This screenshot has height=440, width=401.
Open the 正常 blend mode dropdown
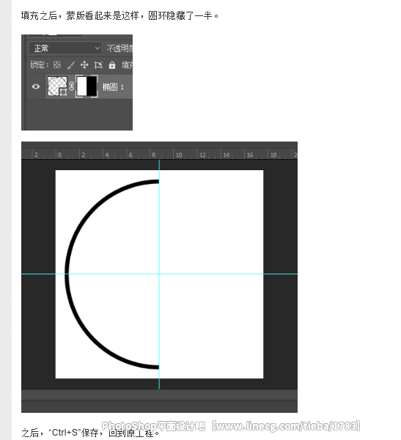click(x=65, y=48)
